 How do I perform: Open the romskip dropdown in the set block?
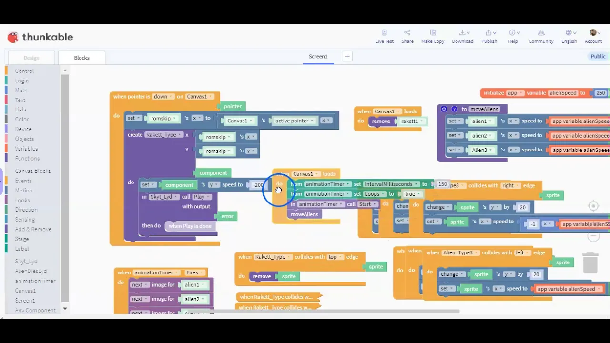tap(163, 119)
